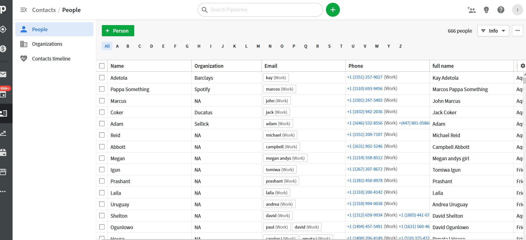
Task: Open Contacts icon in left rail
Action: [4, 113]
